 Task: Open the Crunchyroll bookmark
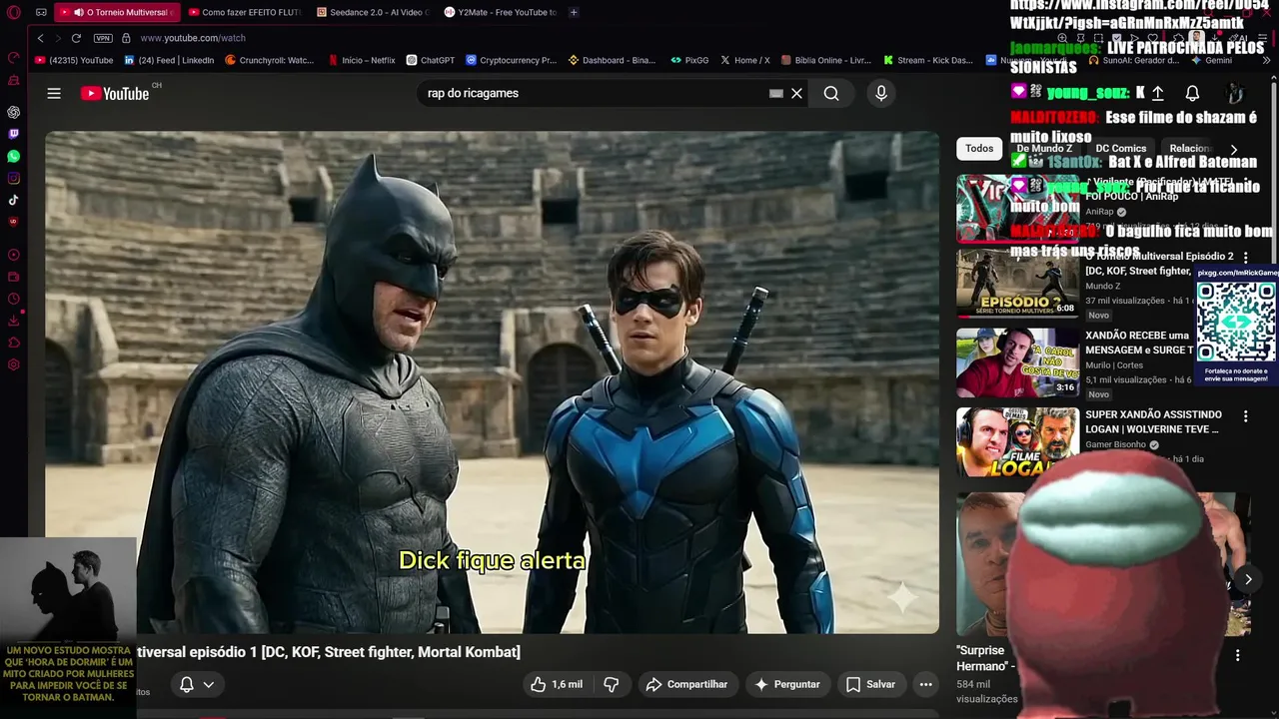point(270,60)
